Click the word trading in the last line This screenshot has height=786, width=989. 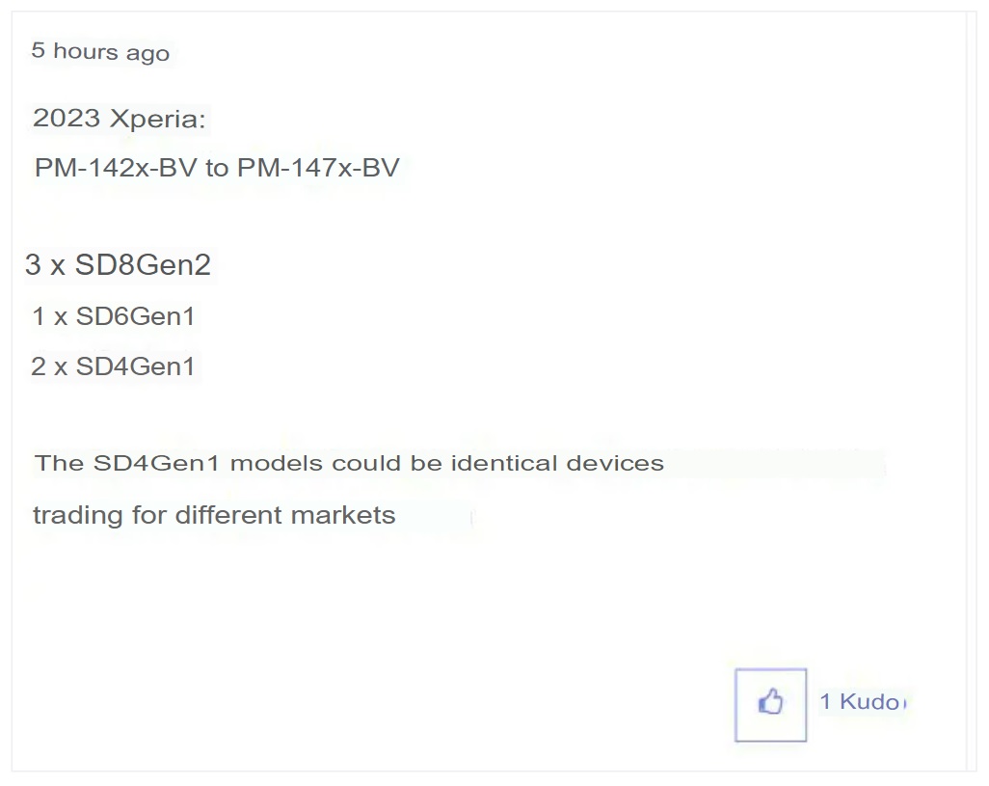click(77, 515)
